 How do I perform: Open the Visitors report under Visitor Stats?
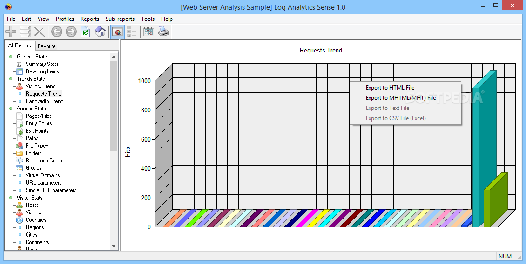(33, 212)
